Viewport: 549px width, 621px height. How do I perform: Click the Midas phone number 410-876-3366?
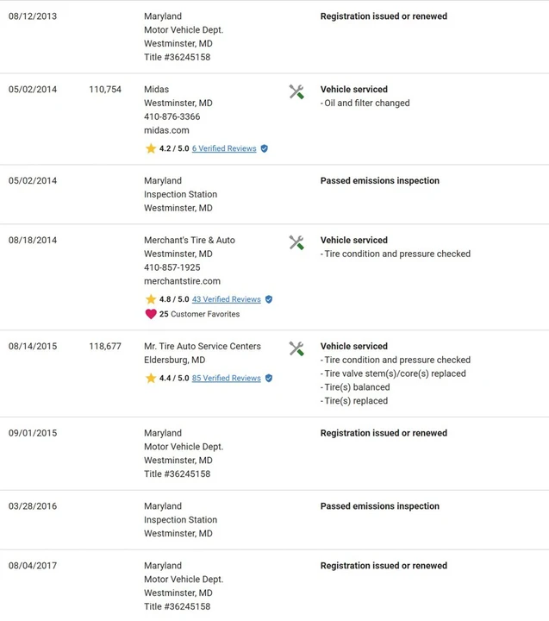[x=172, y=116]
